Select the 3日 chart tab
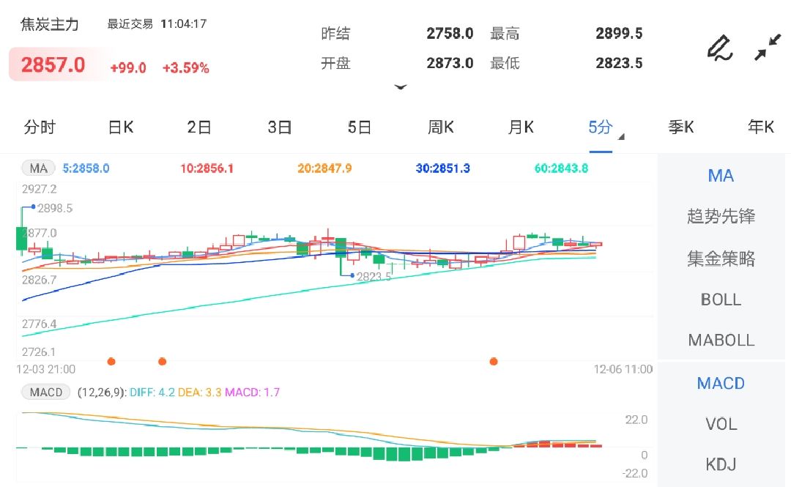This screenshot has width=791, height=487. pyautogui.click(x=280, y=127)
